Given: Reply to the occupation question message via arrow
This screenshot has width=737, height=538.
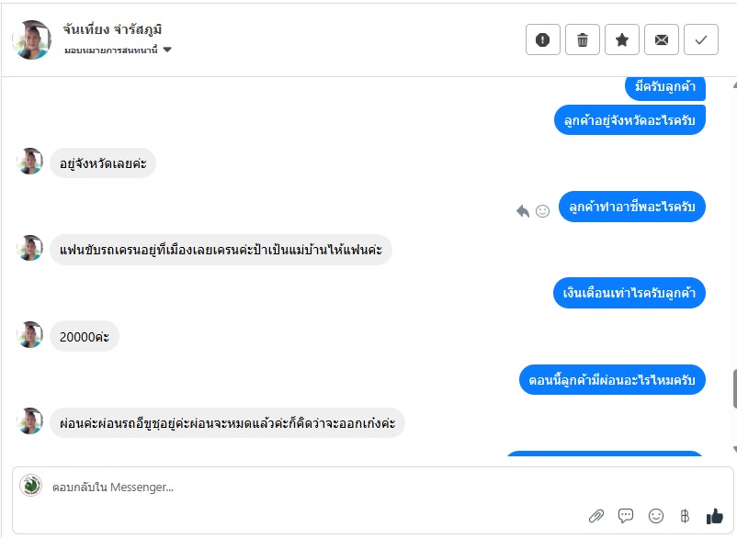Looking at the screenshot, I should pyautogui.click(x=523, y=211).
